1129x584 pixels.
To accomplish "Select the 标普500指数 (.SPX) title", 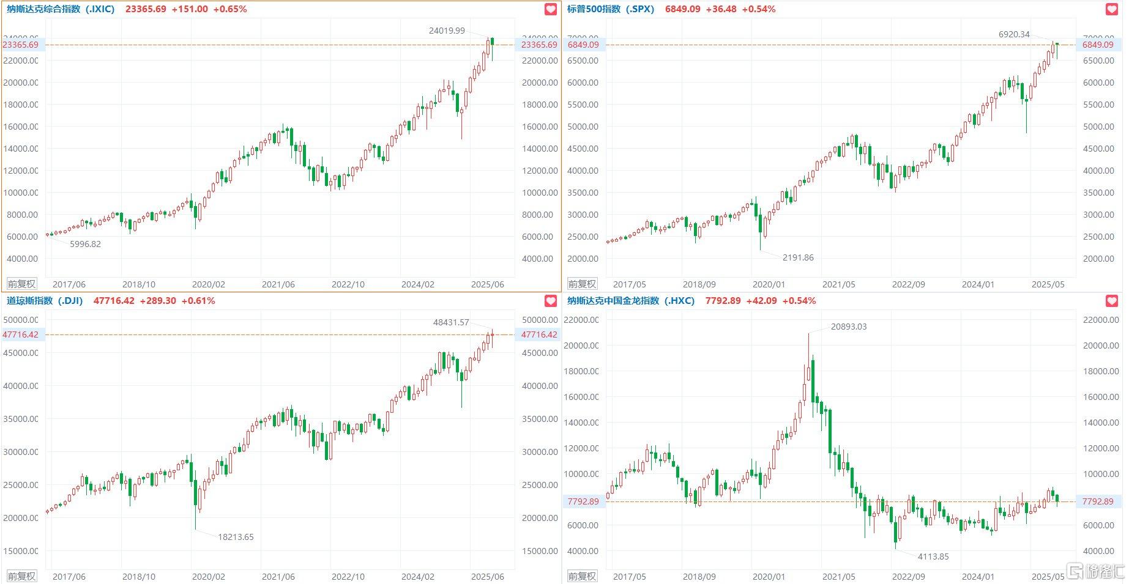I will click(610, 9).
